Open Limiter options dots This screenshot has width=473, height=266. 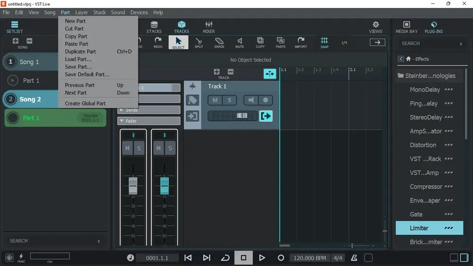(448, 228)
